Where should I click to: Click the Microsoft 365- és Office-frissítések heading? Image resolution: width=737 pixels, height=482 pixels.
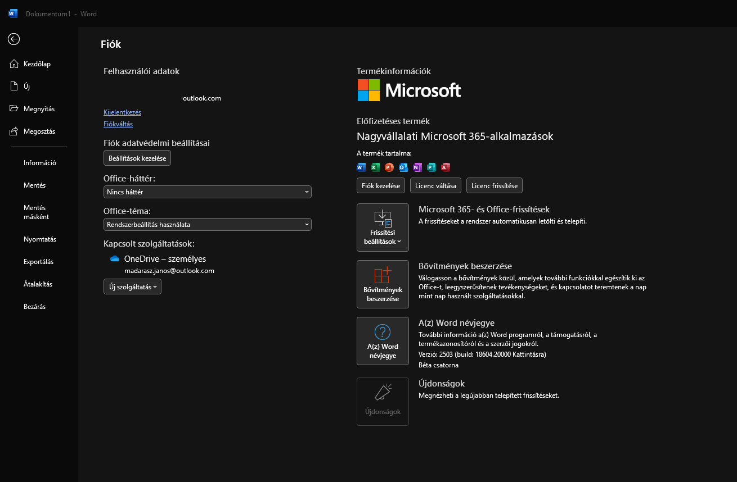pyautogui.click(x=484, y=210)
